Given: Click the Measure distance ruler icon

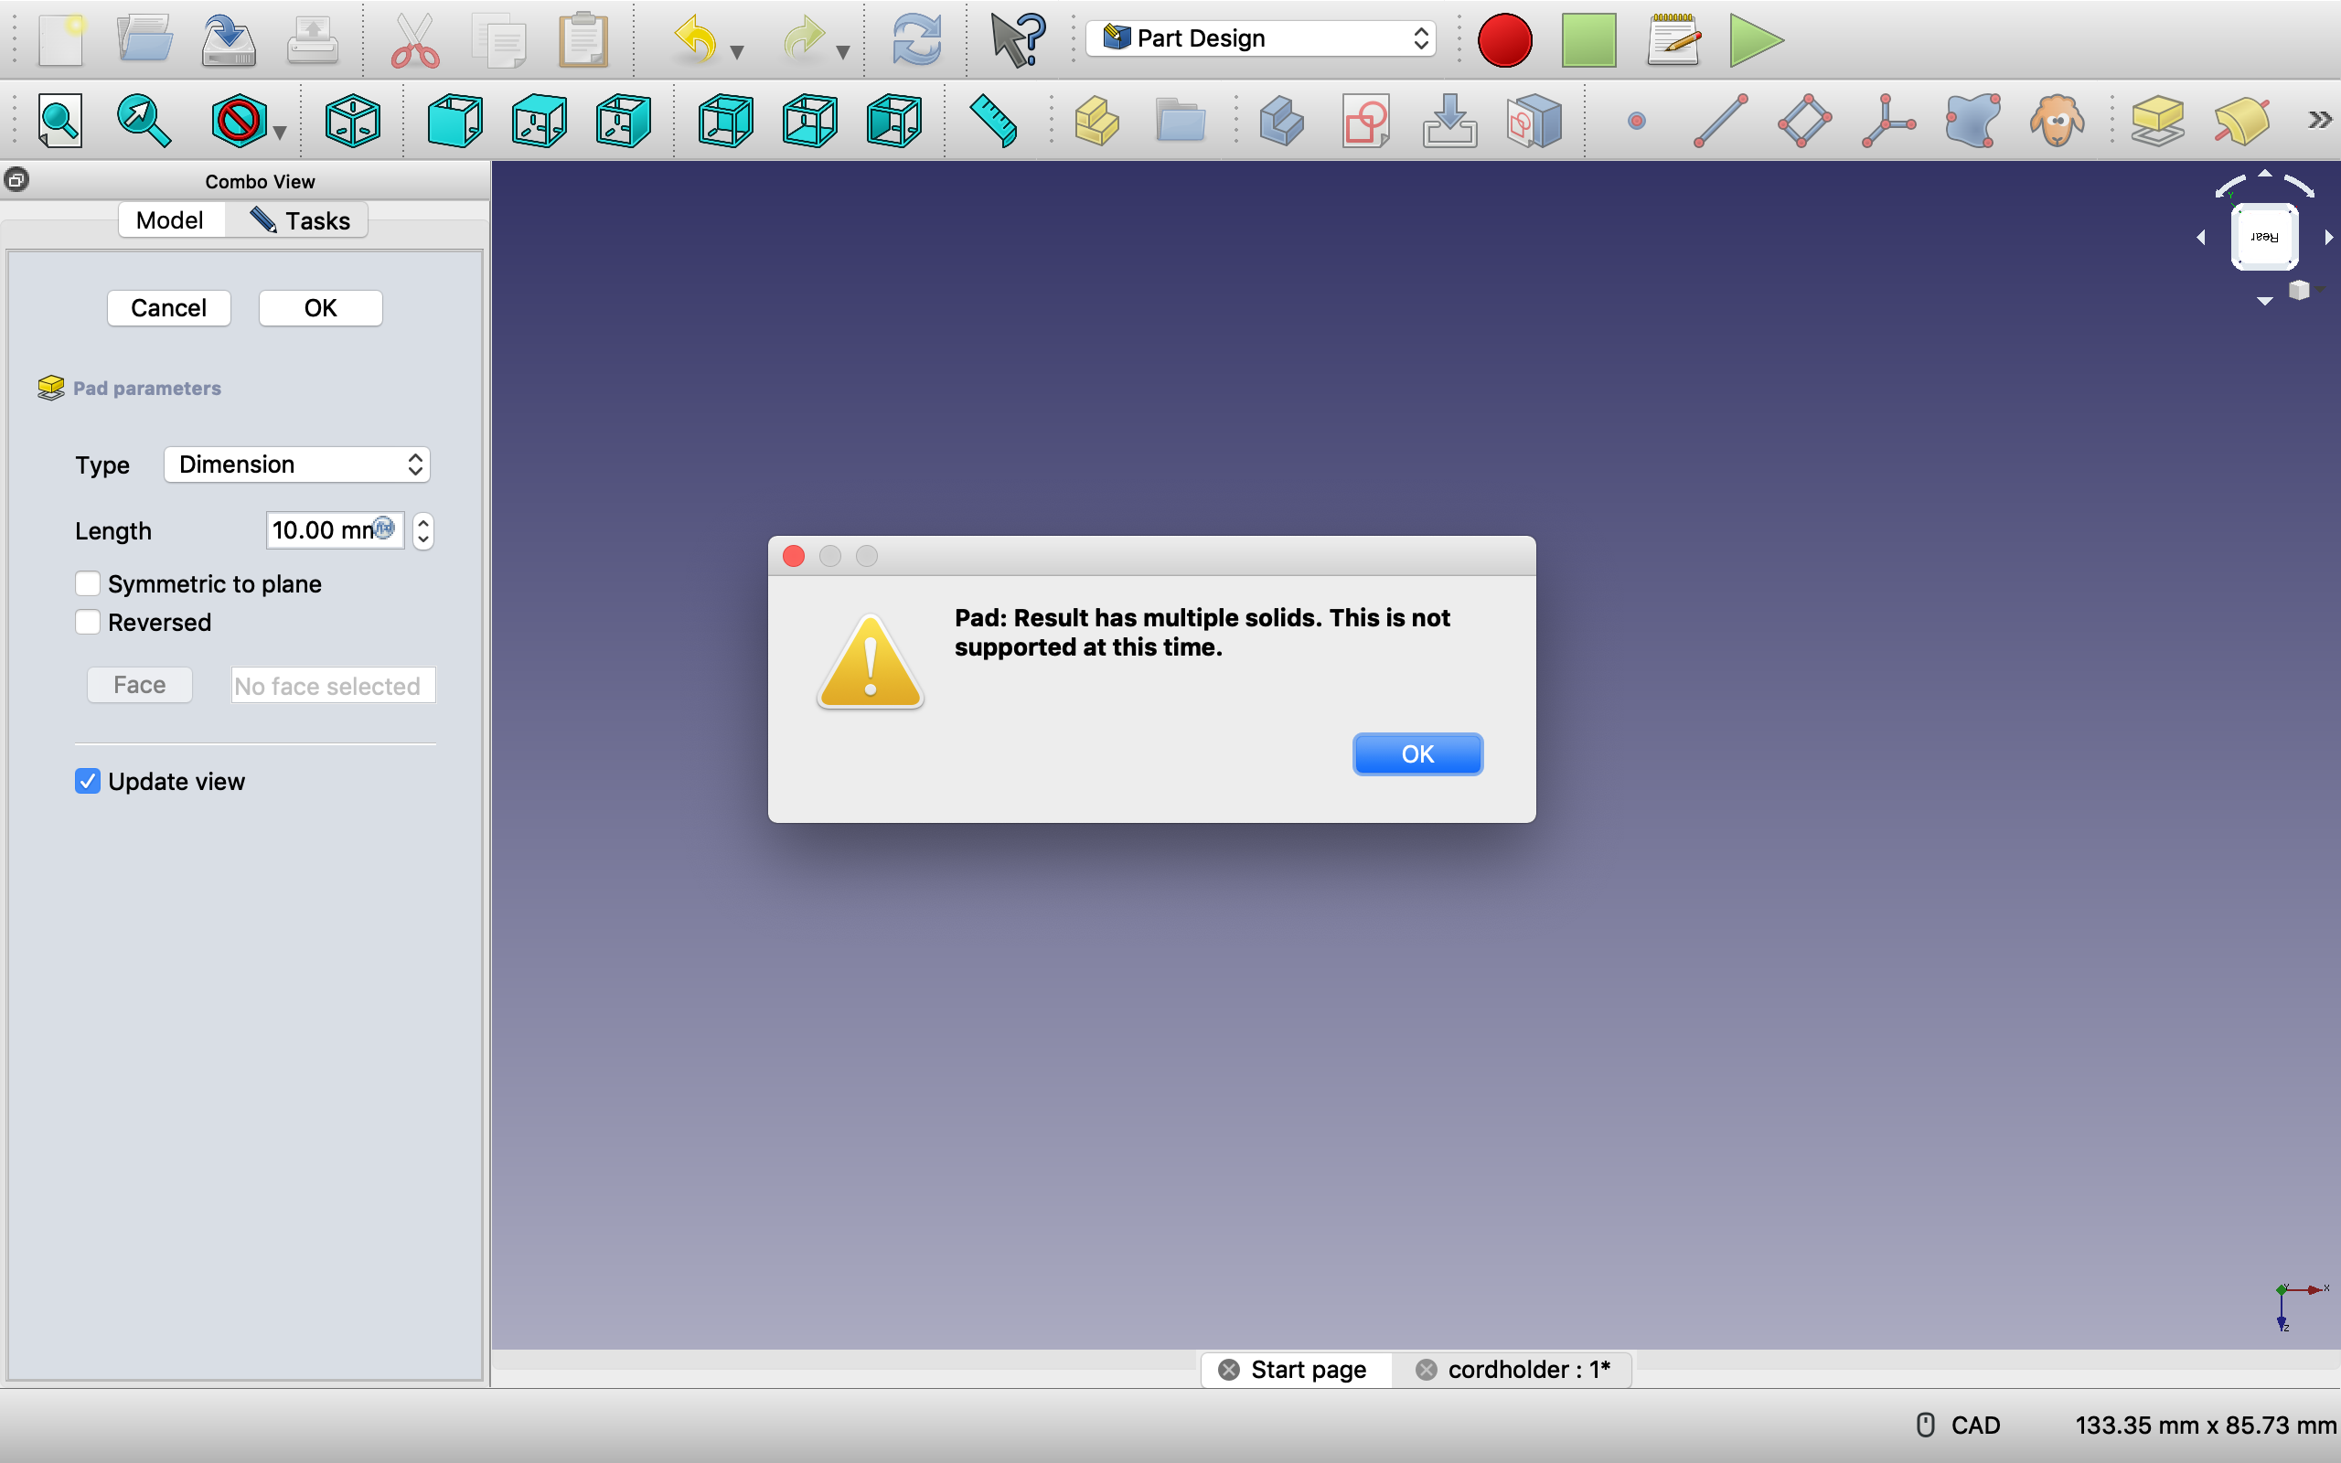Looking at the screenshot, I should click(993, 121).
